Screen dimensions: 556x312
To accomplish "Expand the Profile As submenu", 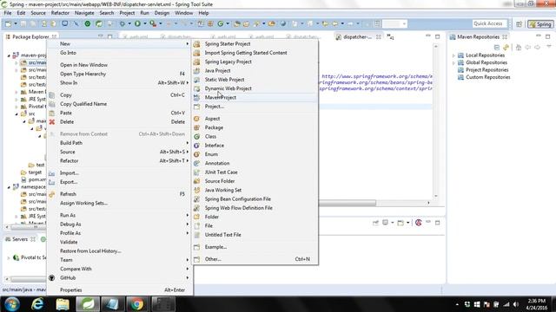I will point(120,233).
